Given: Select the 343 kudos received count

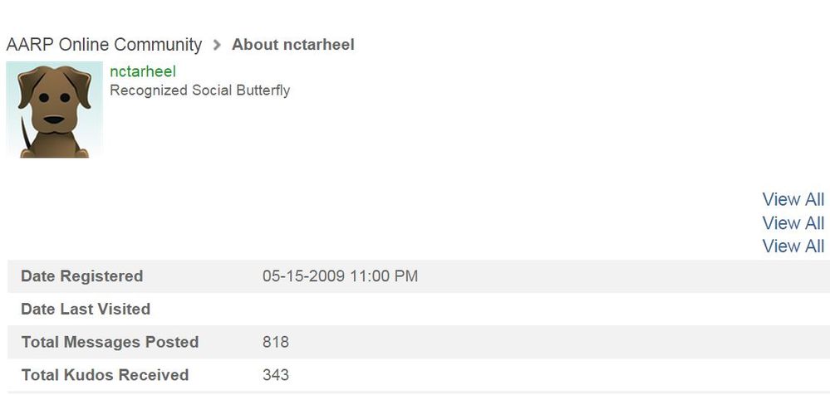Looking at the screenshot, I should [x=276, y=375].
